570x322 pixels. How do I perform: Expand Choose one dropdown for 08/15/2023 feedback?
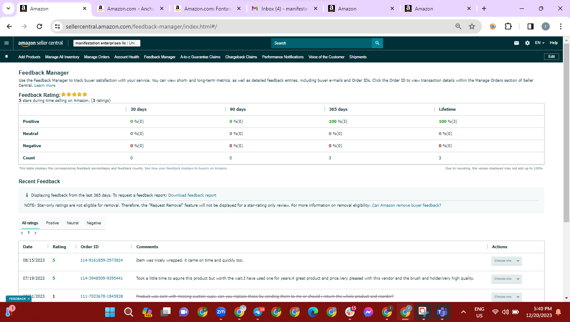(x=506, y=260)
